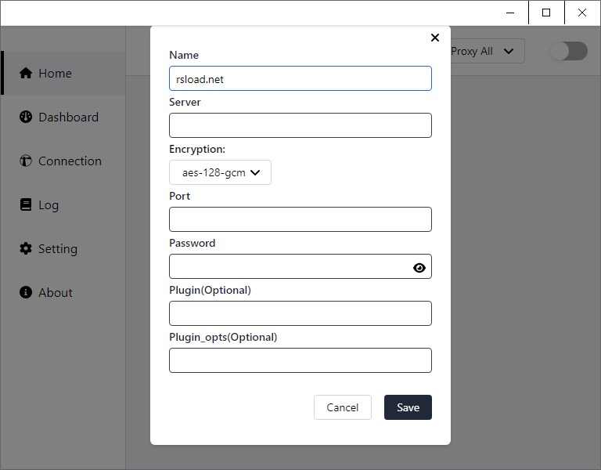Expand the Proxy All mode dropdown
Viewport: 601px width, 470px height.
484,51
